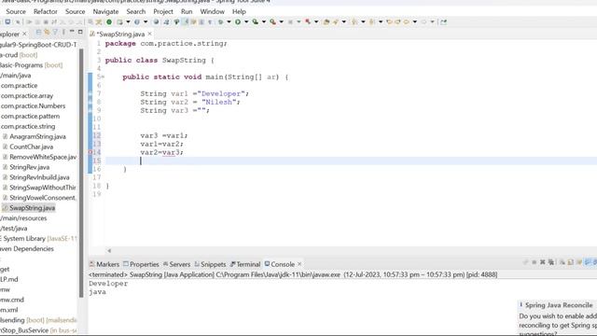Open the Window menu

click(x=212, y=11)
